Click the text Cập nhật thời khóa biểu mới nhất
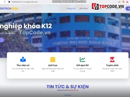The image size is (130, 97). coord(53,70)
